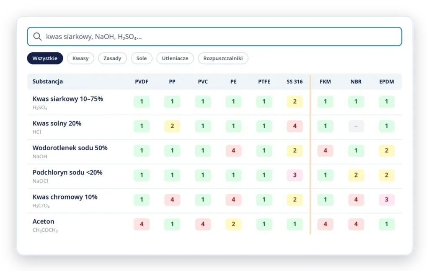Select the Wszystkie filter chip
The width and height of the screenshot is (429, 271).
tap(45, 58)
